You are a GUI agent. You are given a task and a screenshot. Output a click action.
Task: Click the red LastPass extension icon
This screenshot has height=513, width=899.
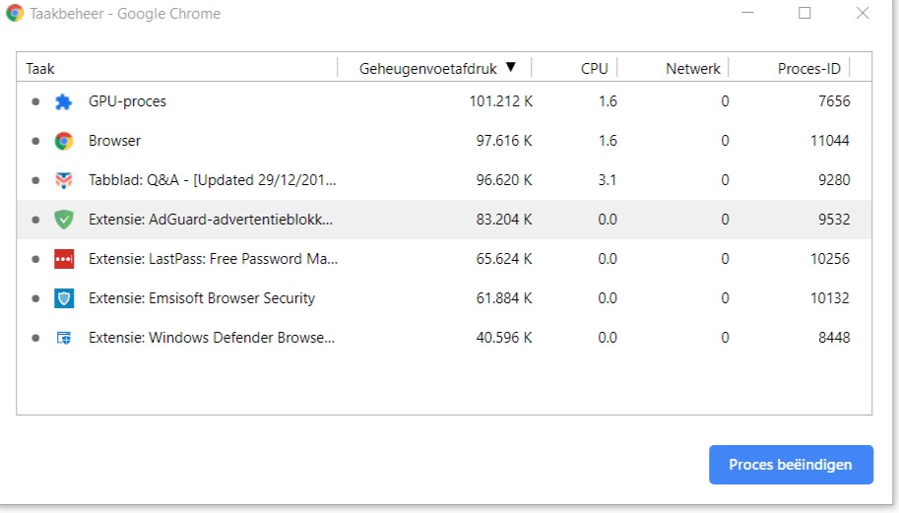(64, 259)
